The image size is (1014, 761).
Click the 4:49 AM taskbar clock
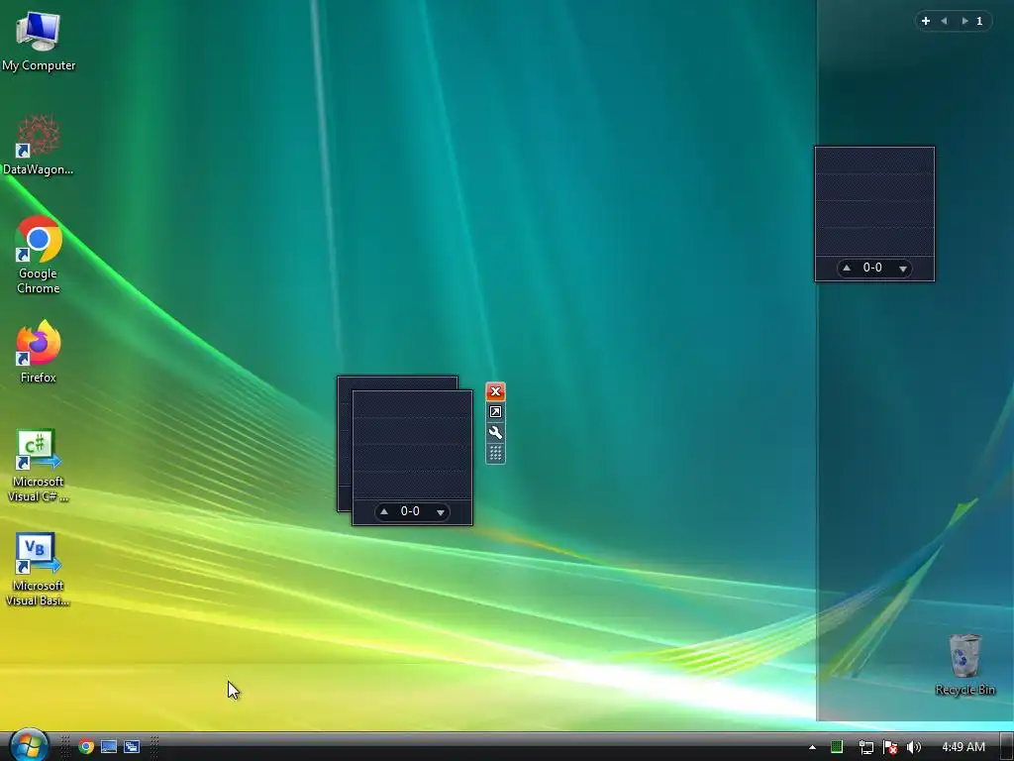[963, 747]
